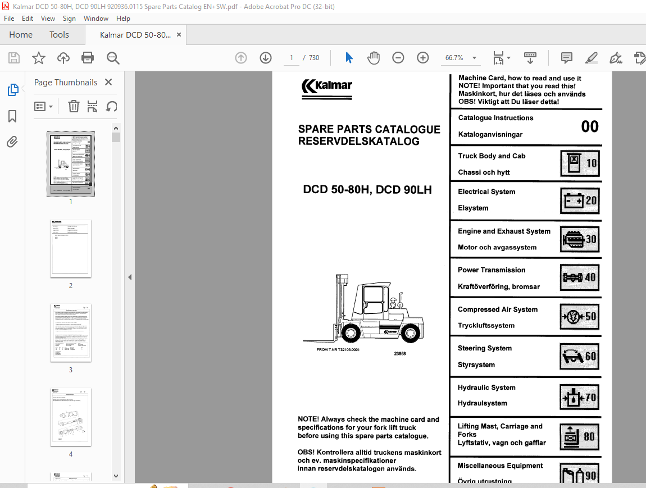Screen dimensions: 646x488
Task: Open the fit page options tool
Action: click(x=498, y=58)
